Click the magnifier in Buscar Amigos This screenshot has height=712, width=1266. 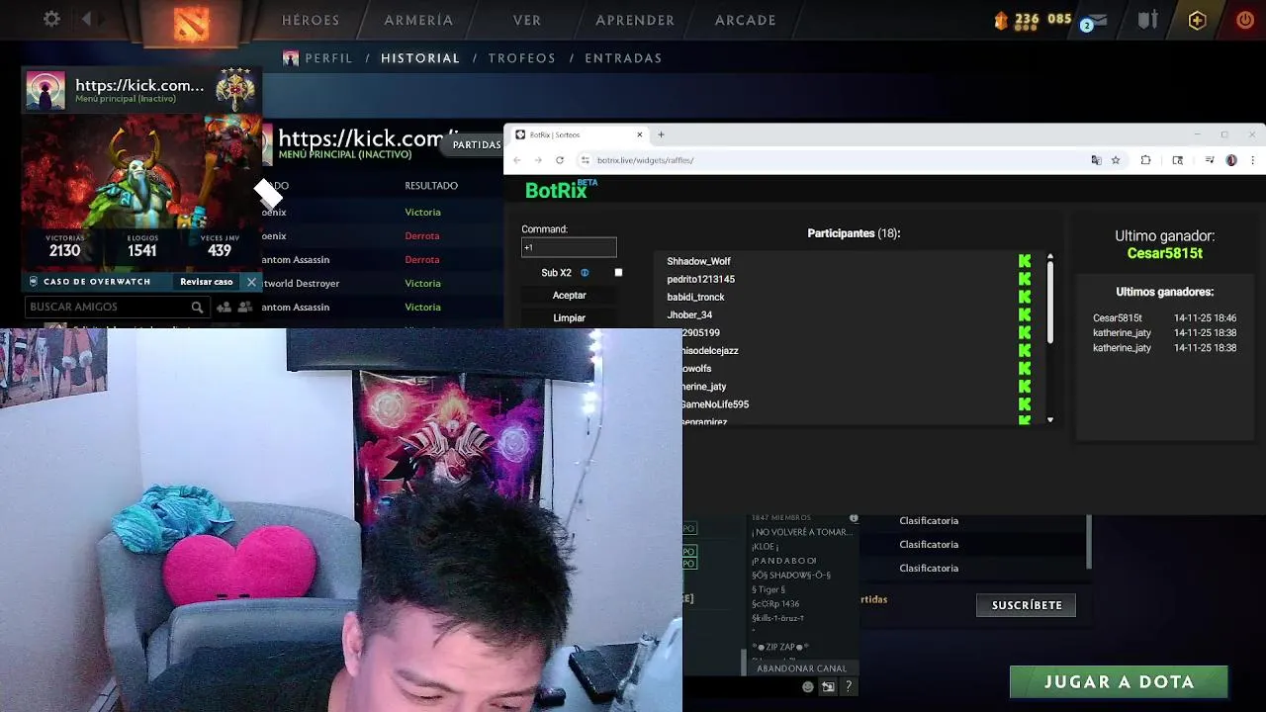[197, 308]
